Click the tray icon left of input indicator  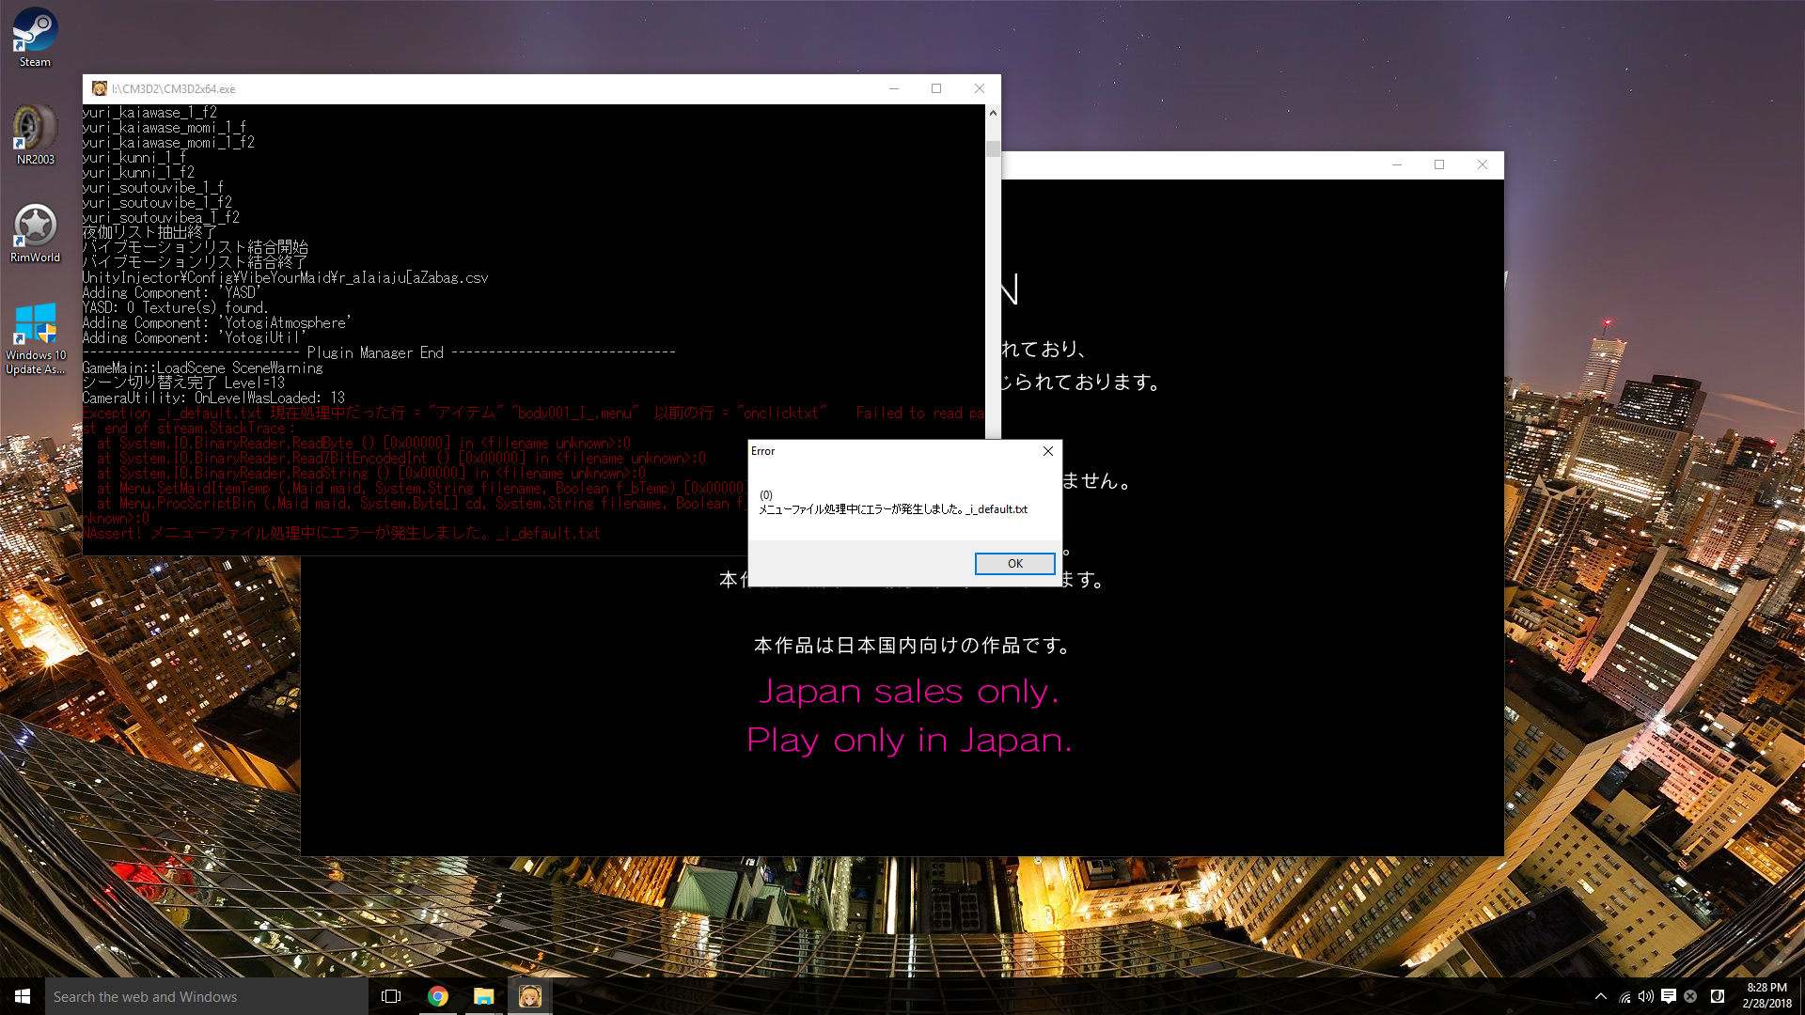(1690, 996)
